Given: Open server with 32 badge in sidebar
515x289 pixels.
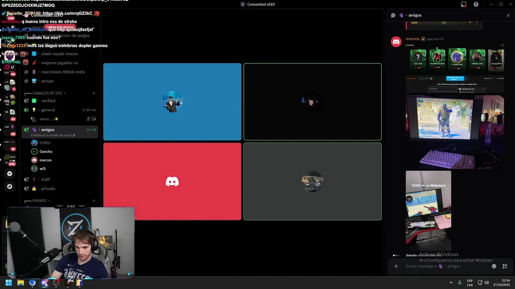Looking at the screenshot, I should click(x=10, y=115).
